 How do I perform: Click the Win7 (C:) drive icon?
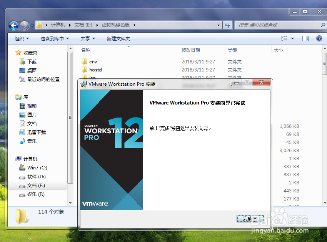22,167
